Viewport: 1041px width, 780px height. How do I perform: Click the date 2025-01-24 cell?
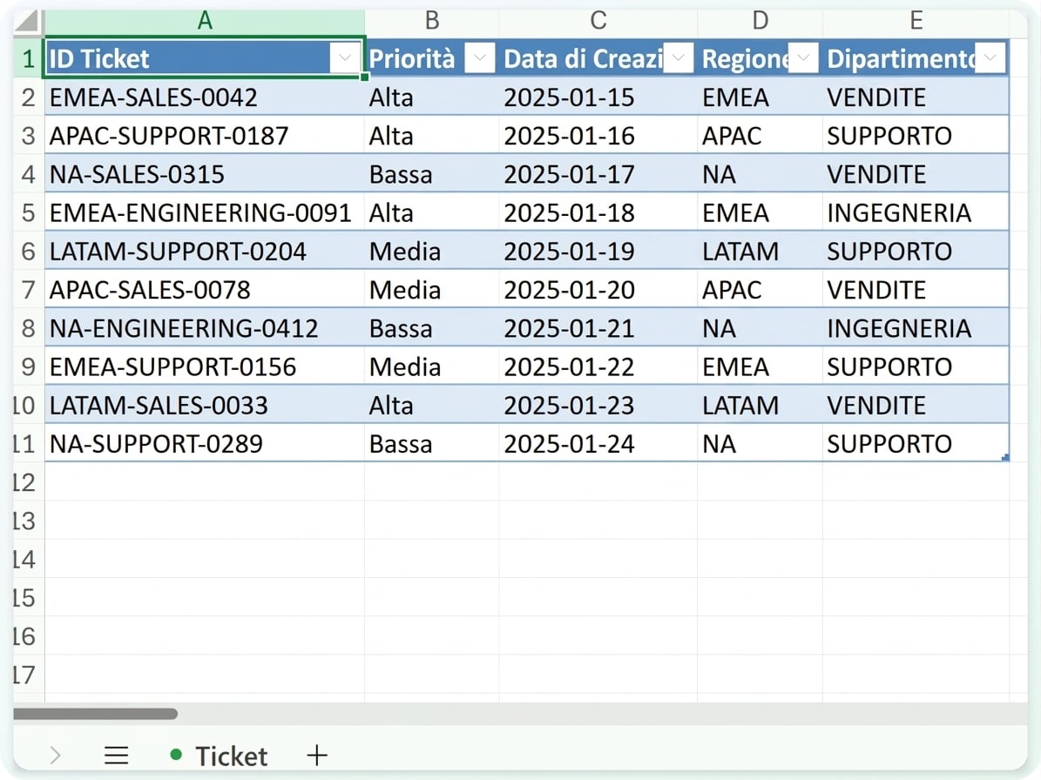point(598,444)
